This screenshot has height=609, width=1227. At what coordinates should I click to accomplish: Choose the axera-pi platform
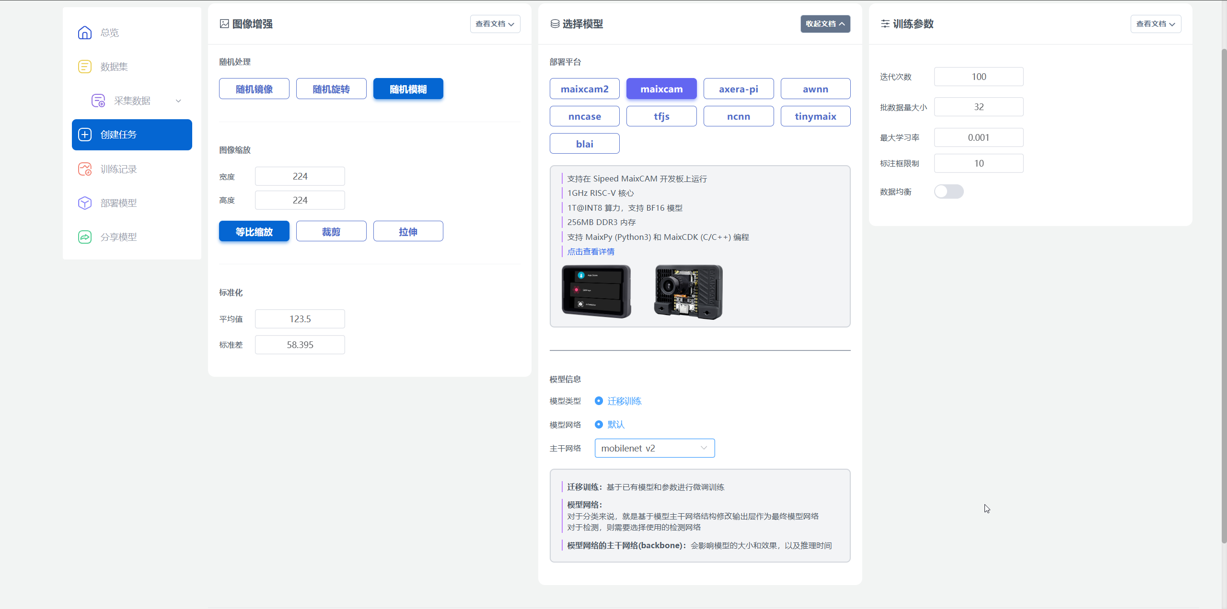point(739,89)
